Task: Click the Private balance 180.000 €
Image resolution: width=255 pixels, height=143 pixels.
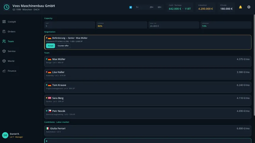Action: 226,9
